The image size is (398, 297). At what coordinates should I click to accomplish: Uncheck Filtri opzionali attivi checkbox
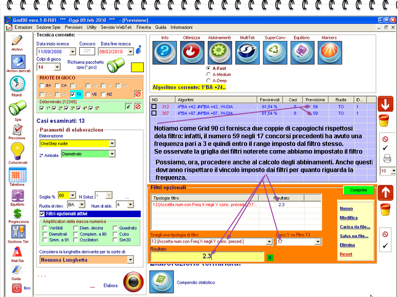coord(42,214)
